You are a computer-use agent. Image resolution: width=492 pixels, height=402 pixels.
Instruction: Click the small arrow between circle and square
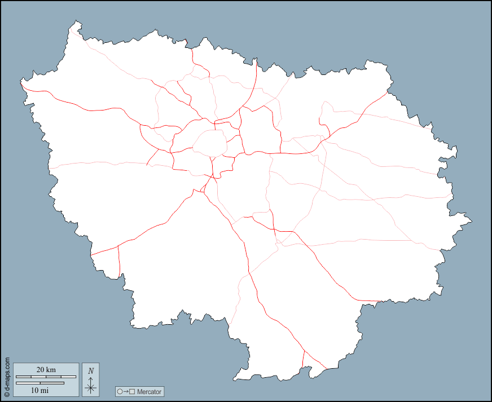pyautogui.click(x=126, y=391)
